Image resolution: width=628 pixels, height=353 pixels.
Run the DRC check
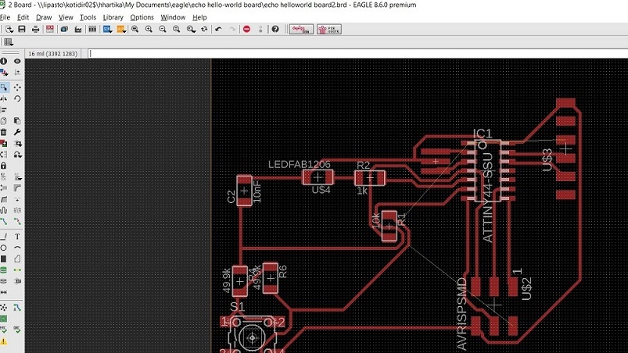(x=17, y=330)
